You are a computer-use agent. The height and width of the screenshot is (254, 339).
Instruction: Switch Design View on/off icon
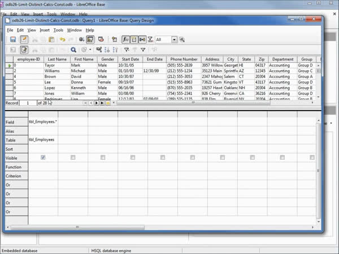(x=90, y=40)
